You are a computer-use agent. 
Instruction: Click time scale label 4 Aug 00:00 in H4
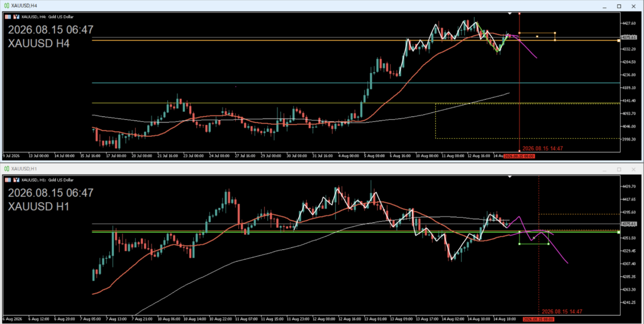pyautogui.click(x=349, y=156)
